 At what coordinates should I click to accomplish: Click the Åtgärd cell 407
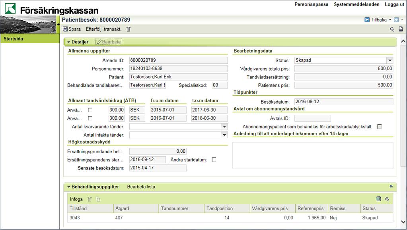click(136, 218)
